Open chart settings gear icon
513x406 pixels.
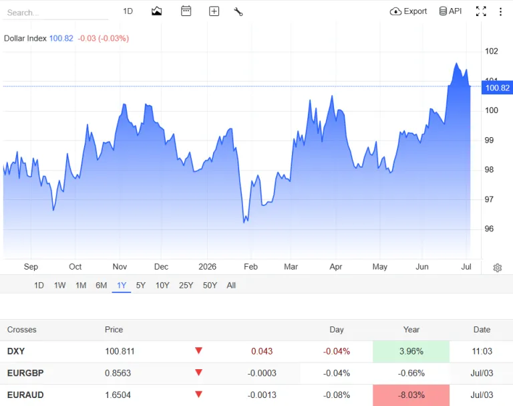click(x=497, y=268)
